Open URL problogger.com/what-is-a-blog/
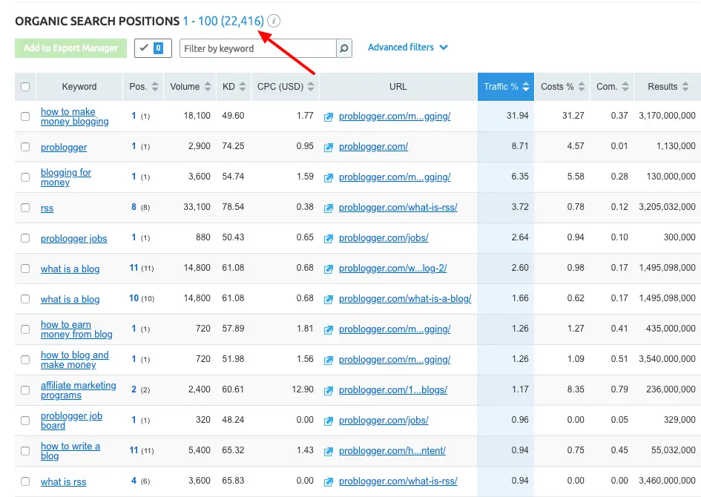The height and width of the screenshot is (497, 701). pos(405,298)
